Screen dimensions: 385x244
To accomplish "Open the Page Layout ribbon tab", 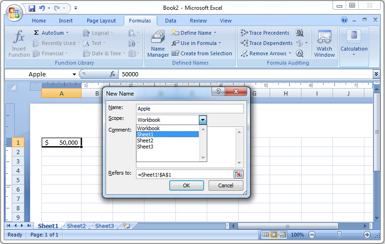I will tap(101, 21).
